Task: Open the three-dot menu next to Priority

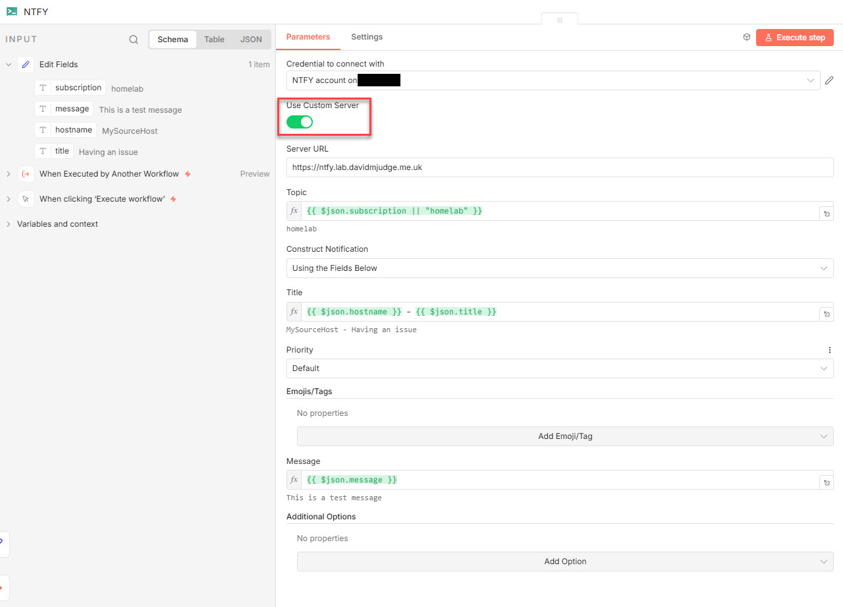Action: [829, 349]
